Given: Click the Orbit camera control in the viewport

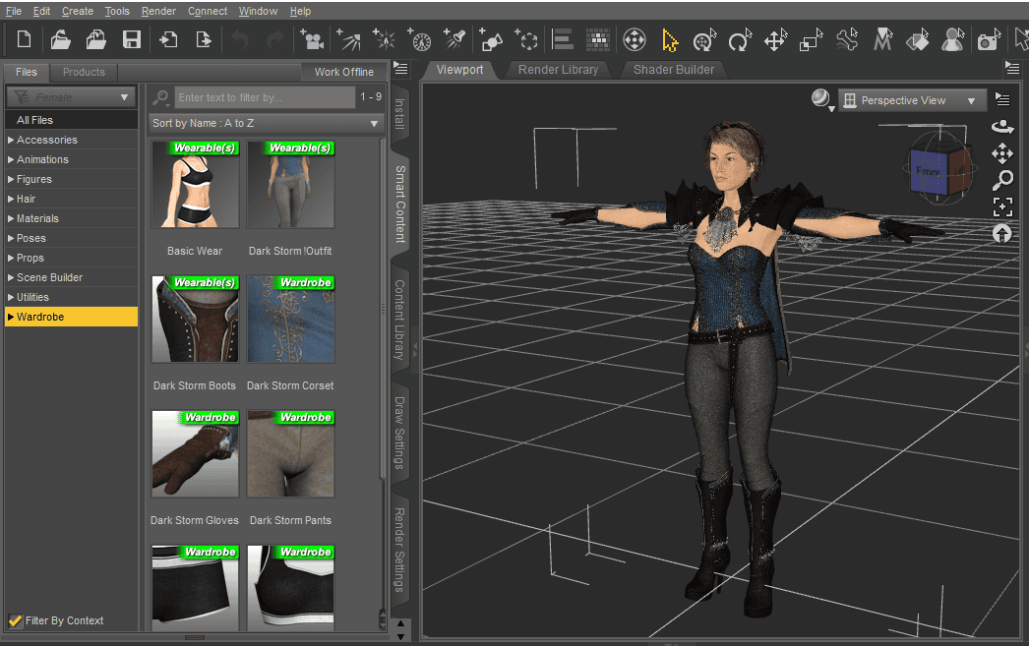Looking at the screenshot, I should click(1002, 127).
